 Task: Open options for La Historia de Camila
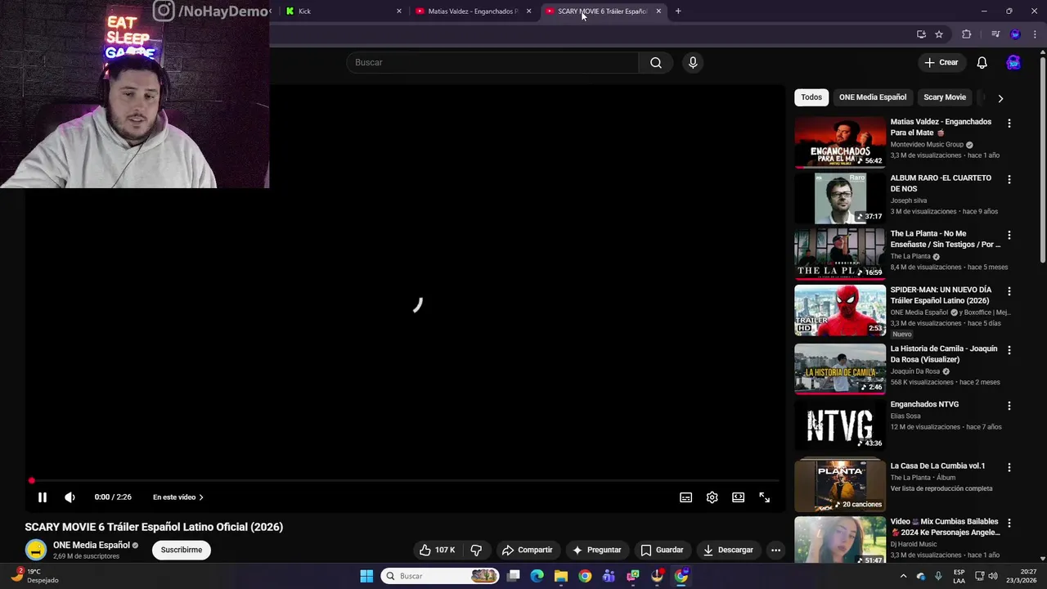(x=1009, y=350)
